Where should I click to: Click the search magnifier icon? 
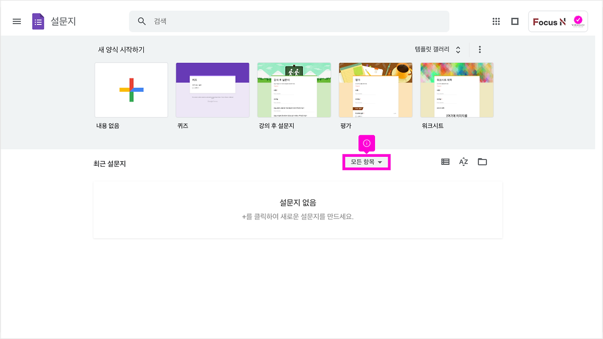[141, 21]
